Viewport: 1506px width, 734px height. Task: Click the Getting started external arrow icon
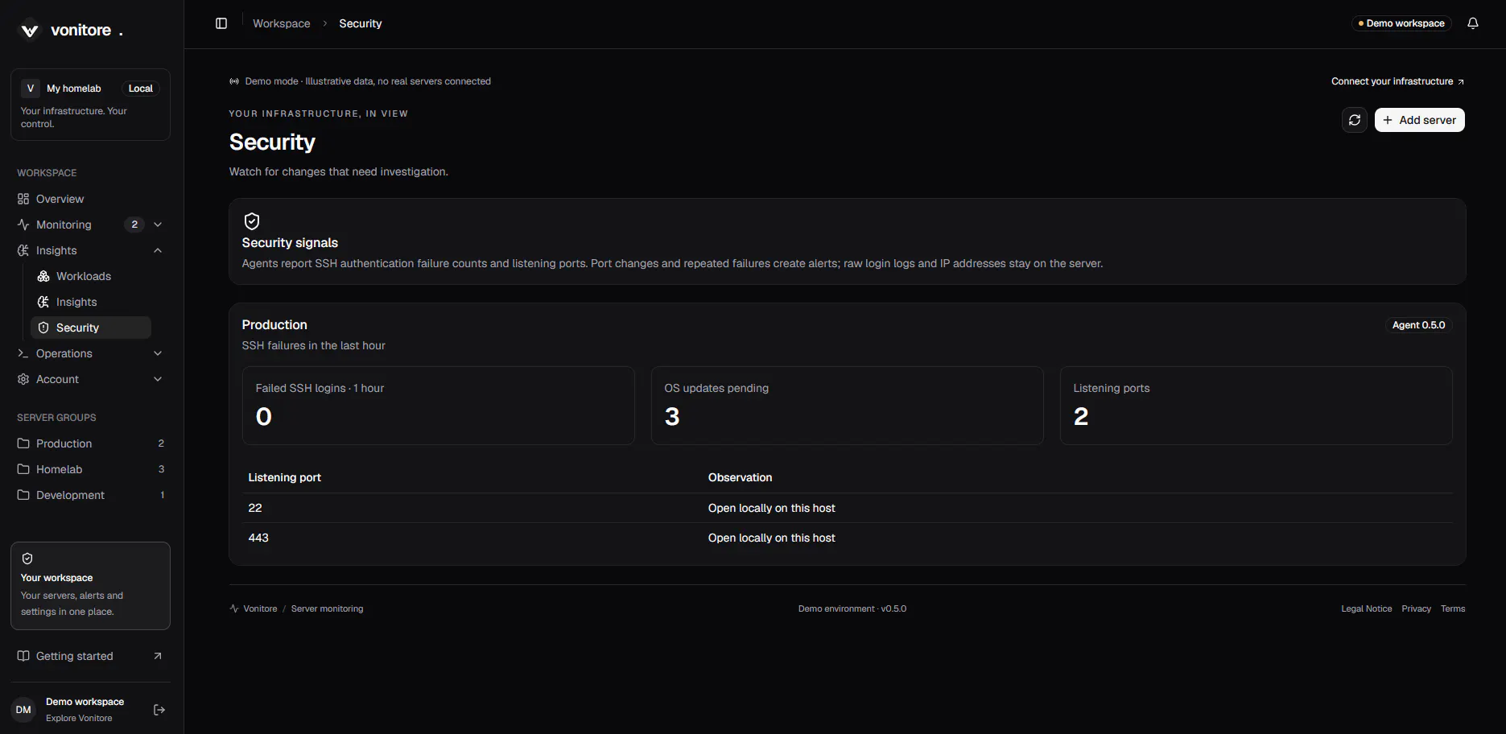point(158,656)
